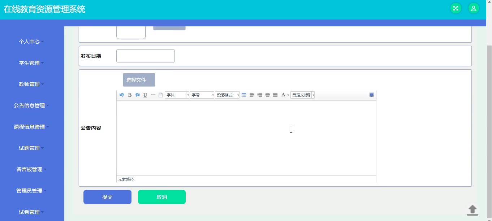The width and height of the screenshot is (492, 221).
Task: Click the fullscreen icon in header
Action: (456, 8)
